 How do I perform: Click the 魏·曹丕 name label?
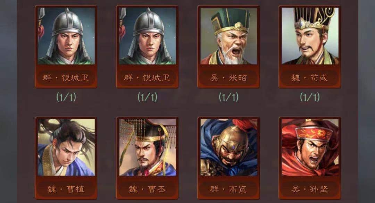(148, 189)
